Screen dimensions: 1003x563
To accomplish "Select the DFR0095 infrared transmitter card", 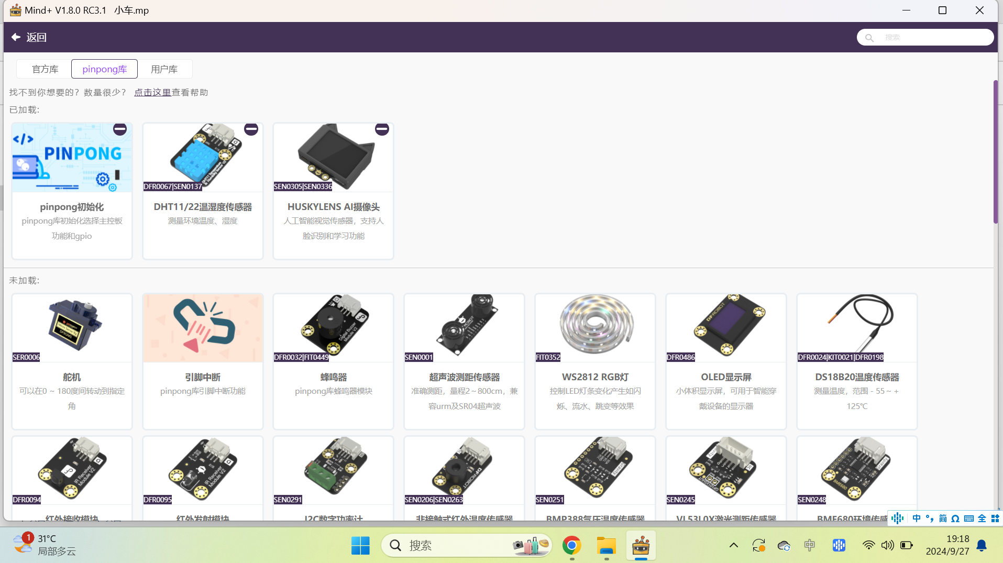I will 203,478.
